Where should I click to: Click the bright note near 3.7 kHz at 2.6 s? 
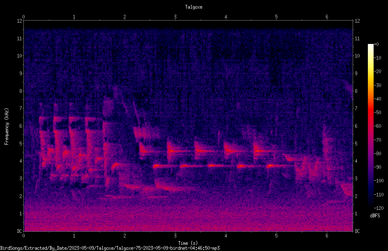tap(157, 166)
